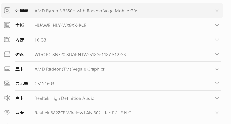Expand the 16 GB memory row chevron
Screen dimensions: 231x124
click(x=217, y=40)
